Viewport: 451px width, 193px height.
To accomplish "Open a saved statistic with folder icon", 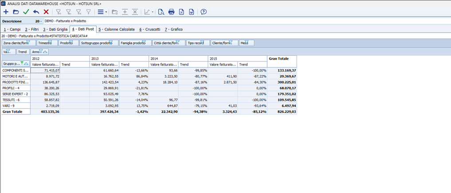I will click(x=16, y=12).
